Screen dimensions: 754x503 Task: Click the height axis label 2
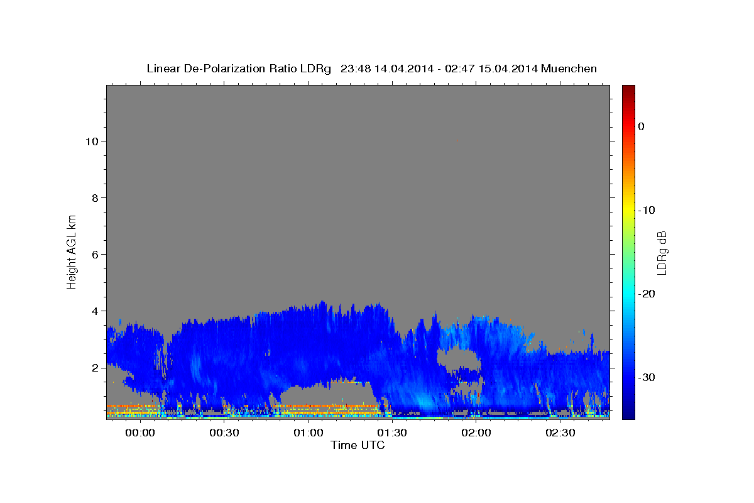[94, 367]
